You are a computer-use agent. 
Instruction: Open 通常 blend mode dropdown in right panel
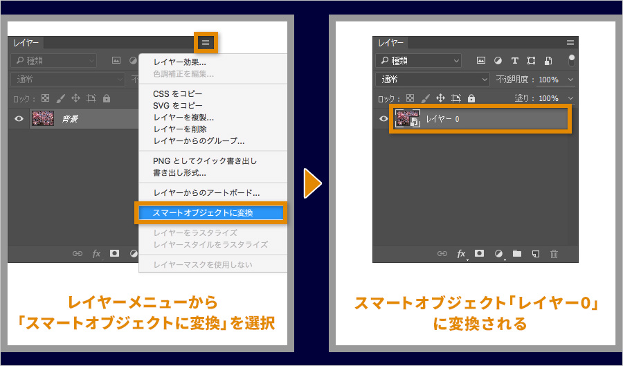pos(432,80)
